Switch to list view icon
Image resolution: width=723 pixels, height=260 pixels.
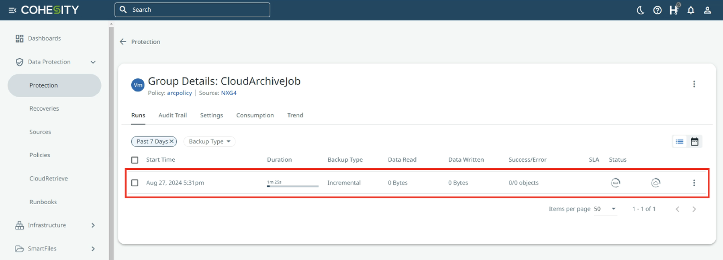click(680, 142)
